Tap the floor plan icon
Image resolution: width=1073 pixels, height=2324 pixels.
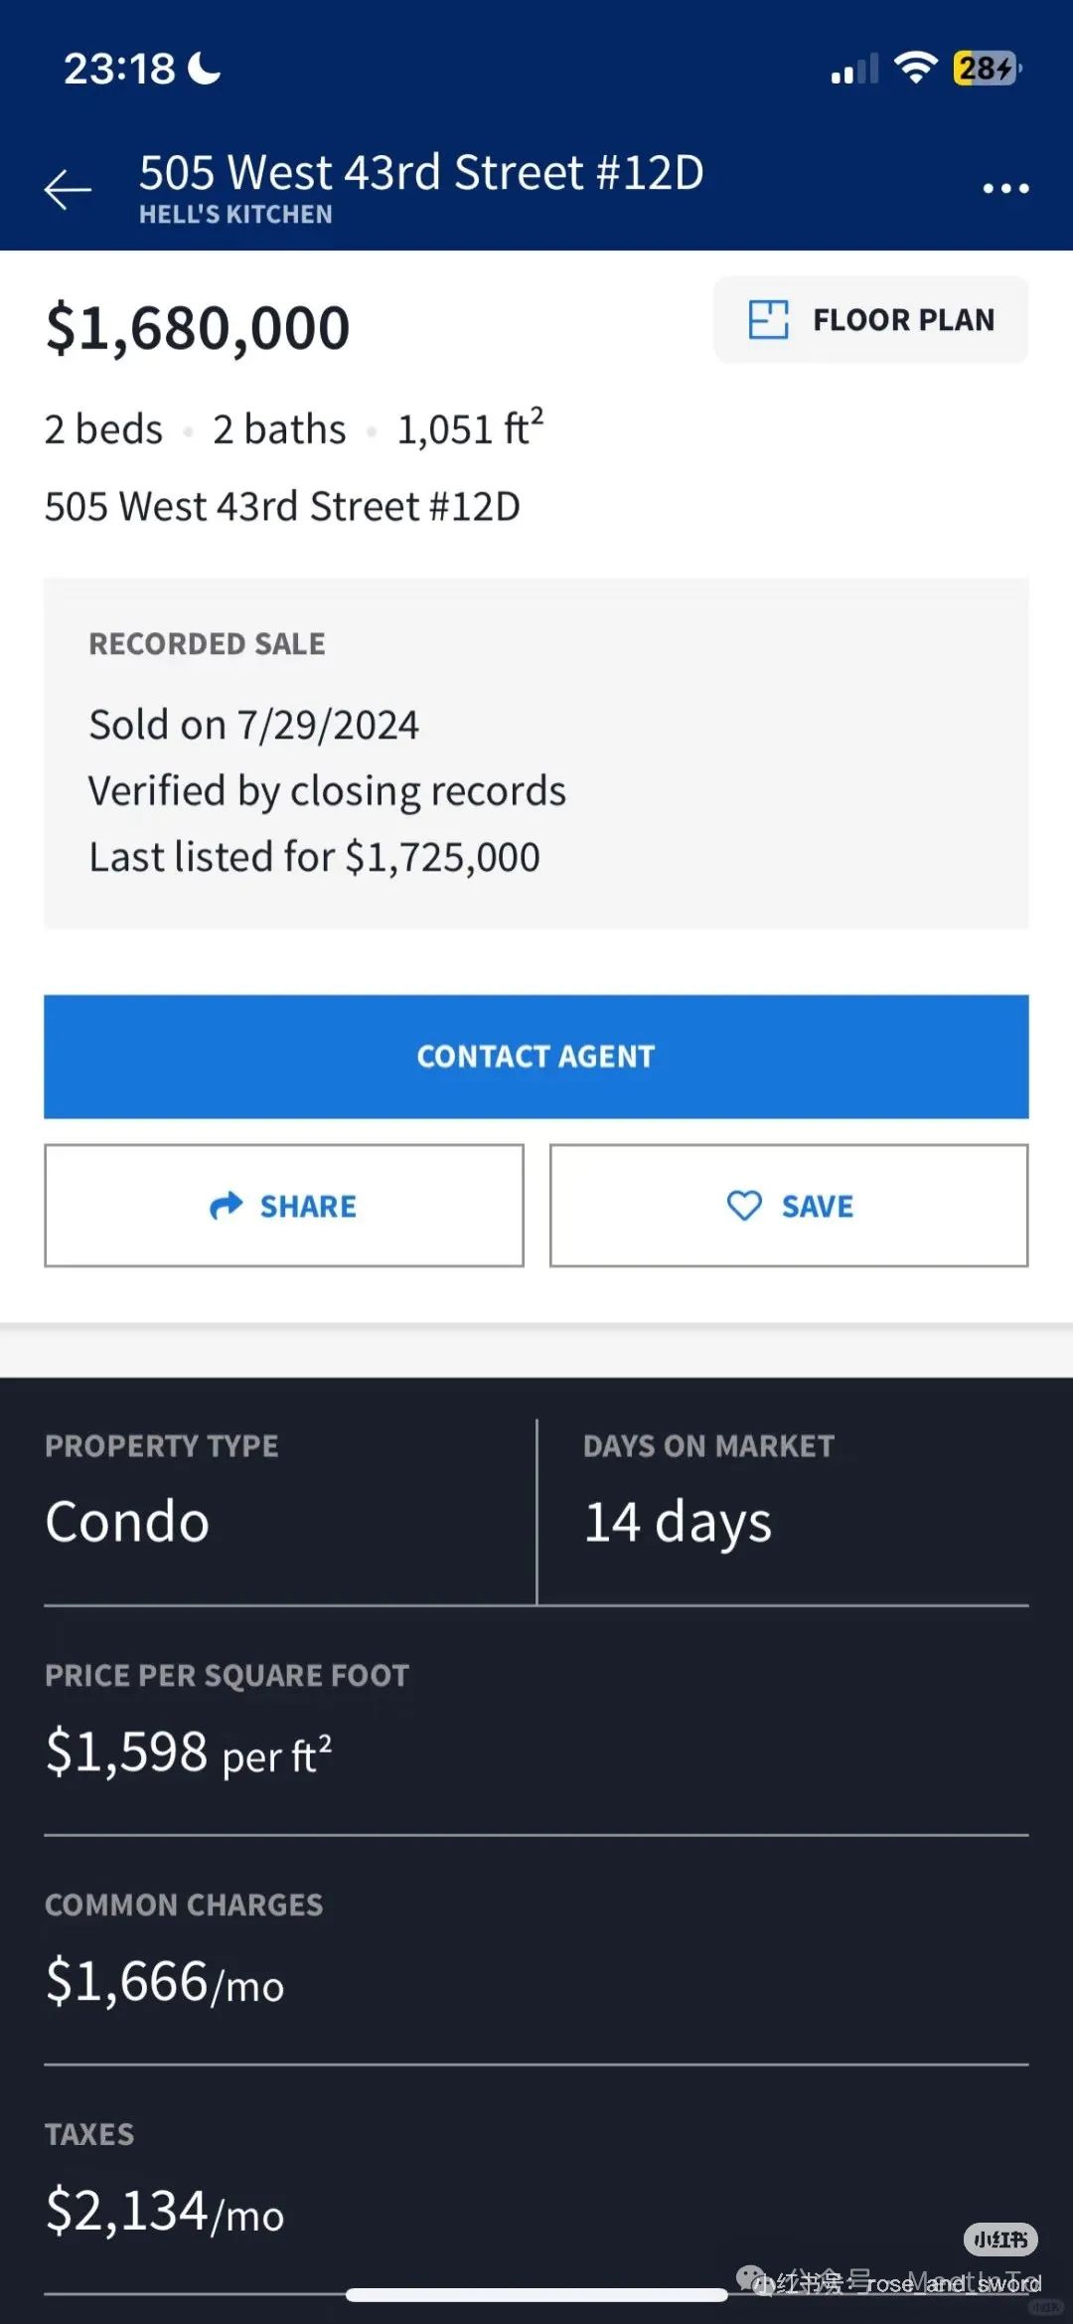(x=768, y=320)
